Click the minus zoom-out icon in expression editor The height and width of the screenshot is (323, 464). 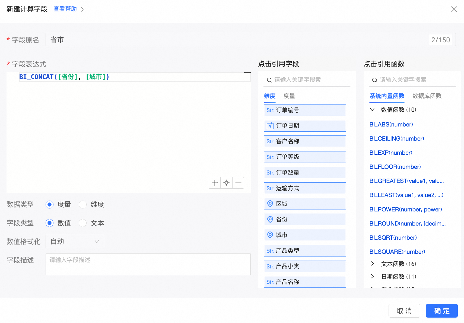[238, 183]
